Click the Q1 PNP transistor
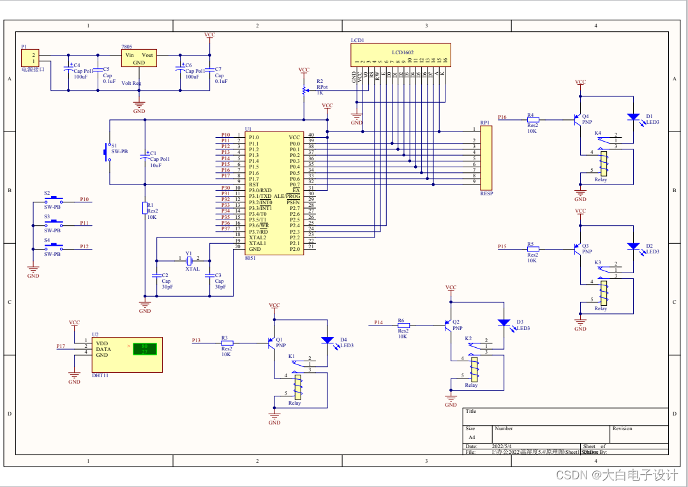The height and width of the screenshot is (487, 688). point(272,343)
